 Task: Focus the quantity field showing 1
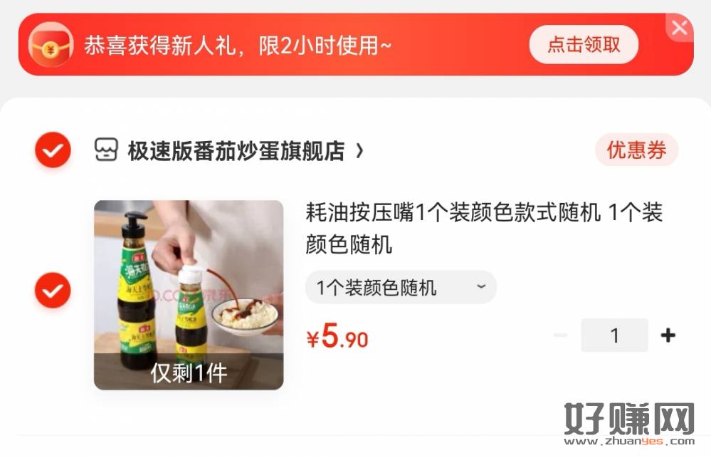click(614, 335)
